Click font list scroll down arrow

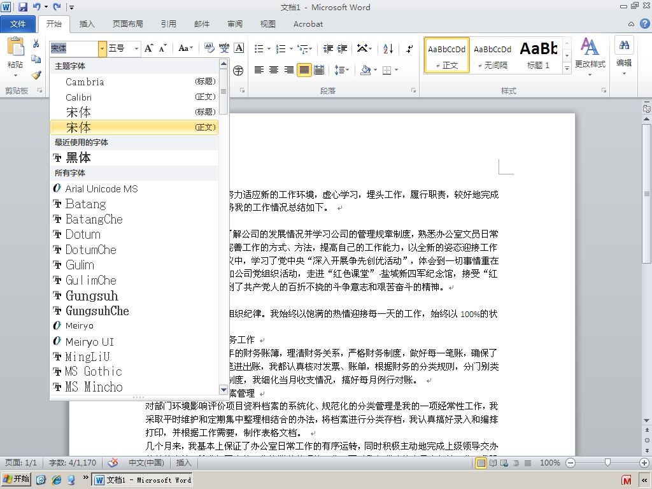pyautogui.click(x=223, y=390)
